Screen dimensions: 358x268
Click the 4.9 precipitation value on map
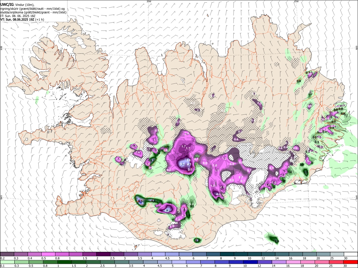(153, 201)
